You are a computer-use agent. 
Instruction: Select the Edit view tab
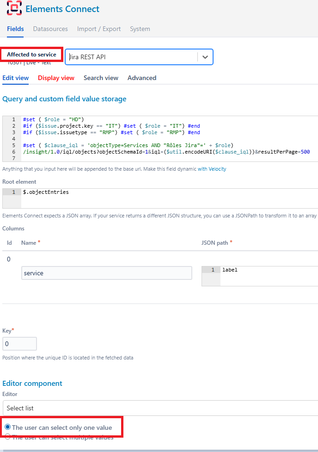point(15,78)
